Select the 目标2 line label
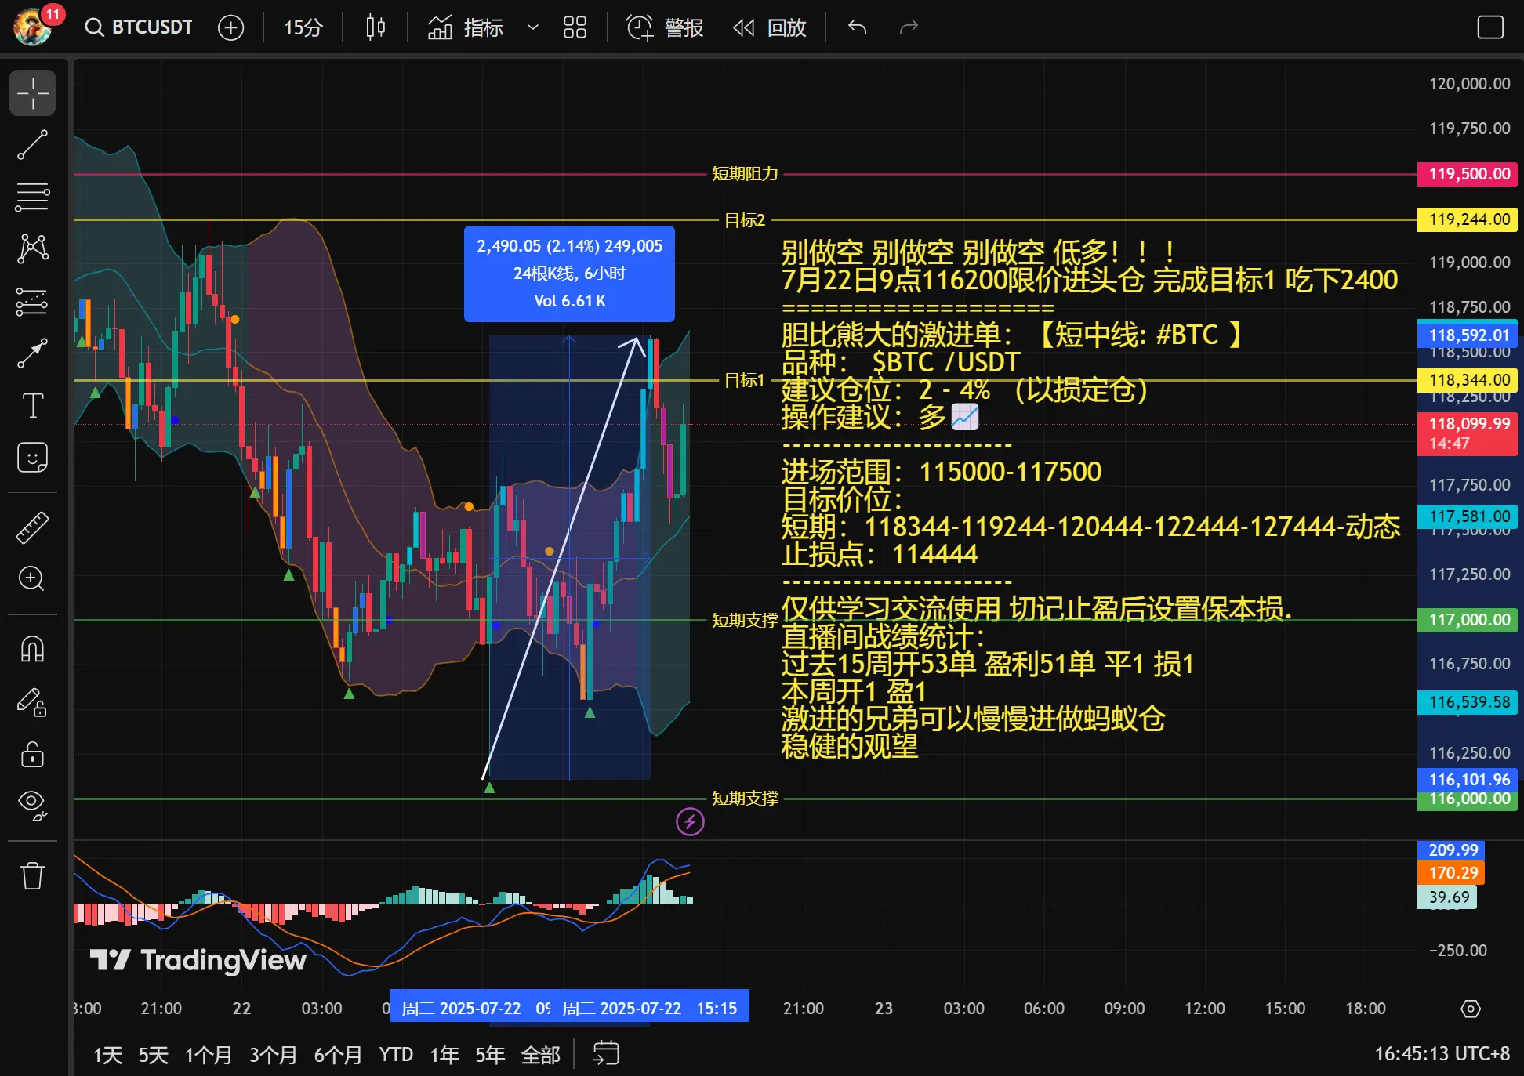The image size is (1524, 1076). point(744,220)
